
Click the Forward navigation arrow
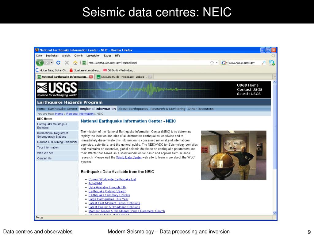click(x=47, y=63)
